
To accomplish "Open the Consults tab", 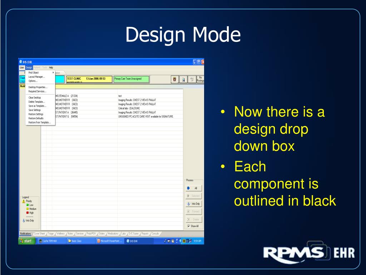I will point(155,233).
